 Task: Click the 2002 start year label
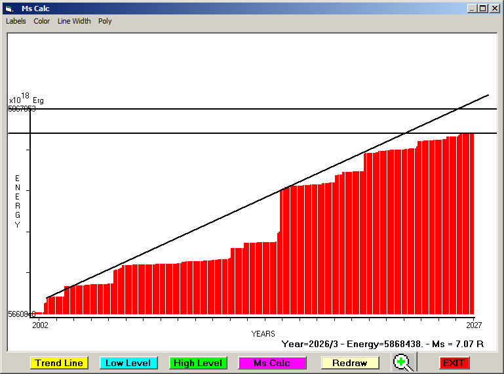pyautogui.click(x=40, y=324)
